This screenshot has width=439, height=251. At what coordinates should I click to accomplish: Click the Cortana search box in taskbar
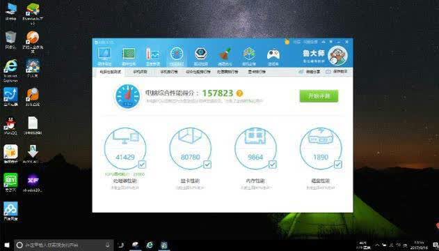click(64, 245)
